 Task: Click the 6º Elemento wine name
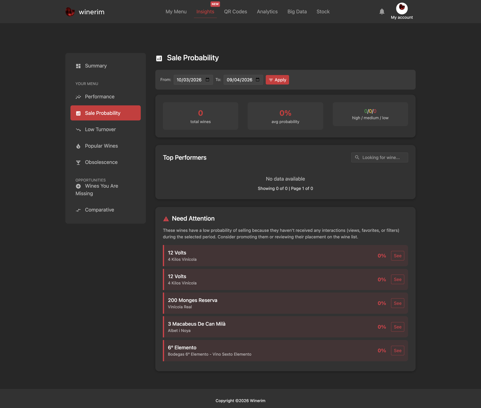click(182, 348)
